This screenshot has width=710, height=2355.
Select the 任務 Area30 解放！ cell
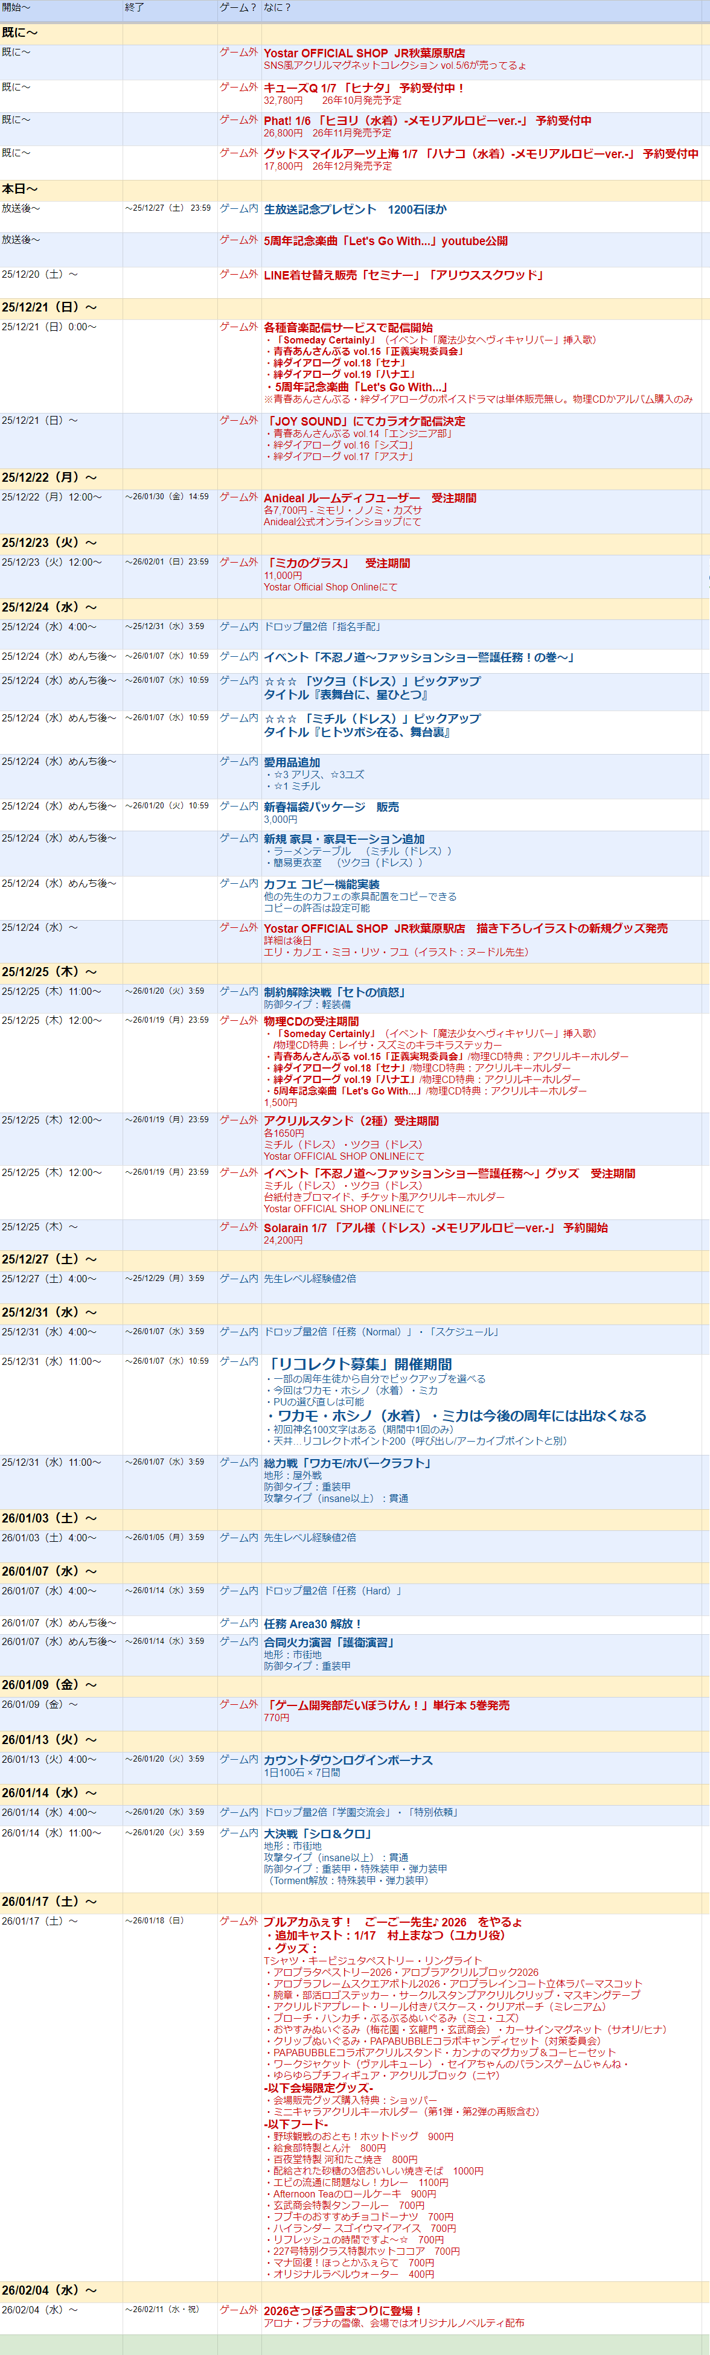313,1624
